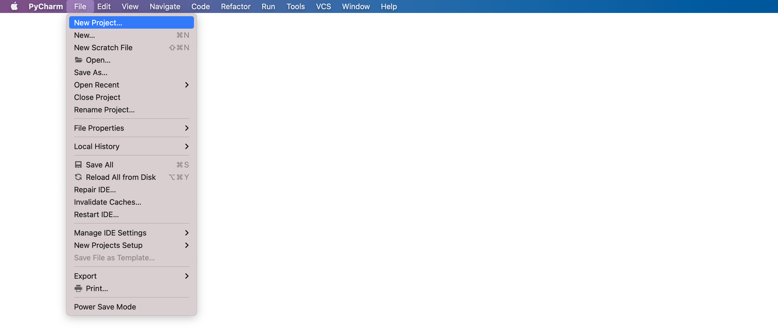Open the Window menu
778x330 pixels.
click(x=356, y=6)
